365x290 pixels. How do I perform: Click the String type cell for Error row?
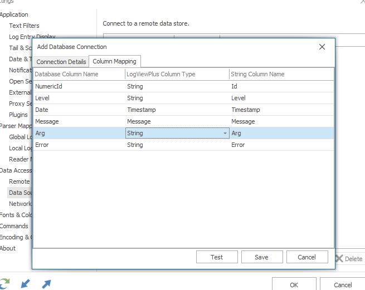click(x=177, y=145)
